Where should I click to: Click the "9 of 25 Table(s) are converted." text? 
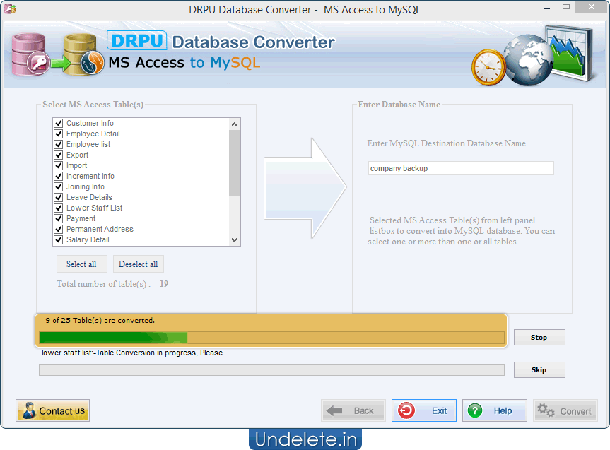point(100,321)
